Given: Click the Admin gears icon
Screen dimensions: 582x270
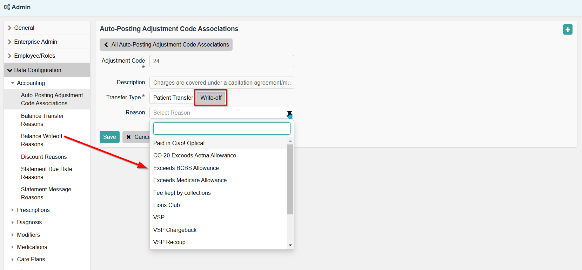Looking at the screenshot, I should pos(7,7).
